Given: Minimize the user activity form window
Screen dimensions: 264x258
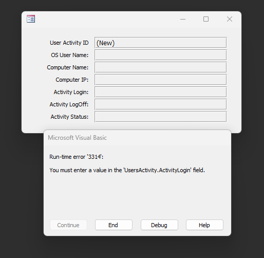Looking at the screenshot, I should coord(183,19).
